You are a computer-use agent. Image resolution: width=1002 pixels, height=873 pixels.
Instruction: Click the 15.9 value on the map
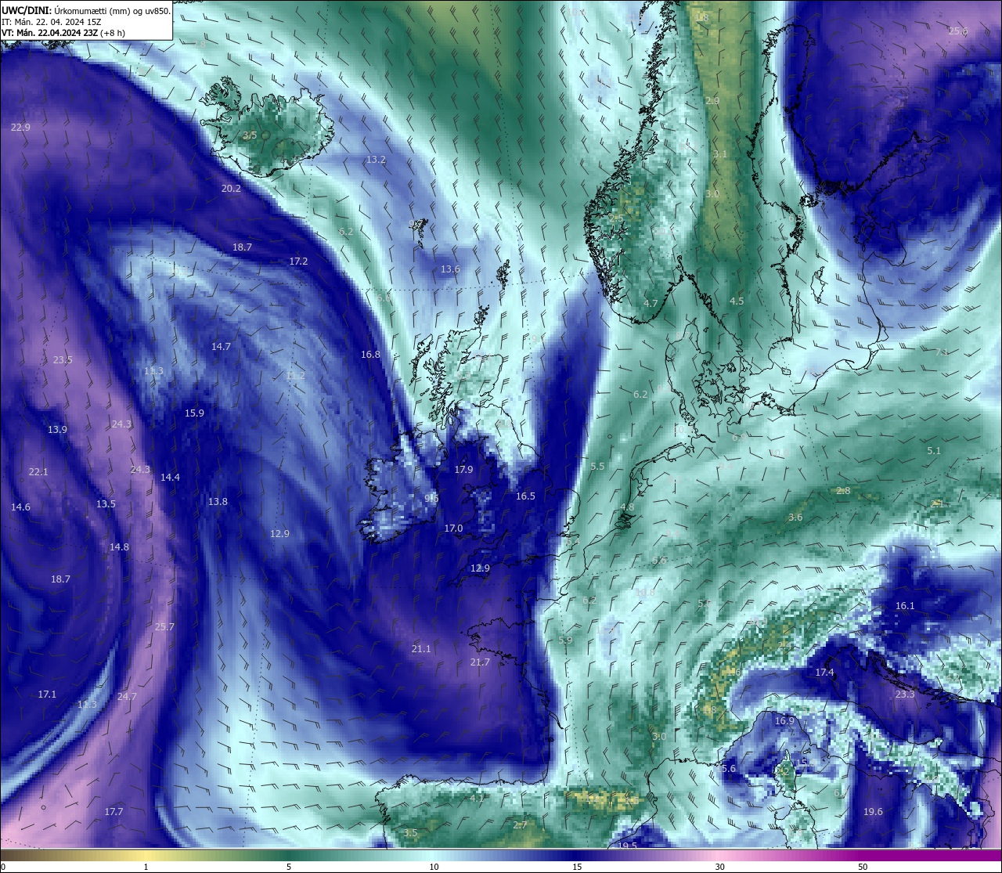194,413
